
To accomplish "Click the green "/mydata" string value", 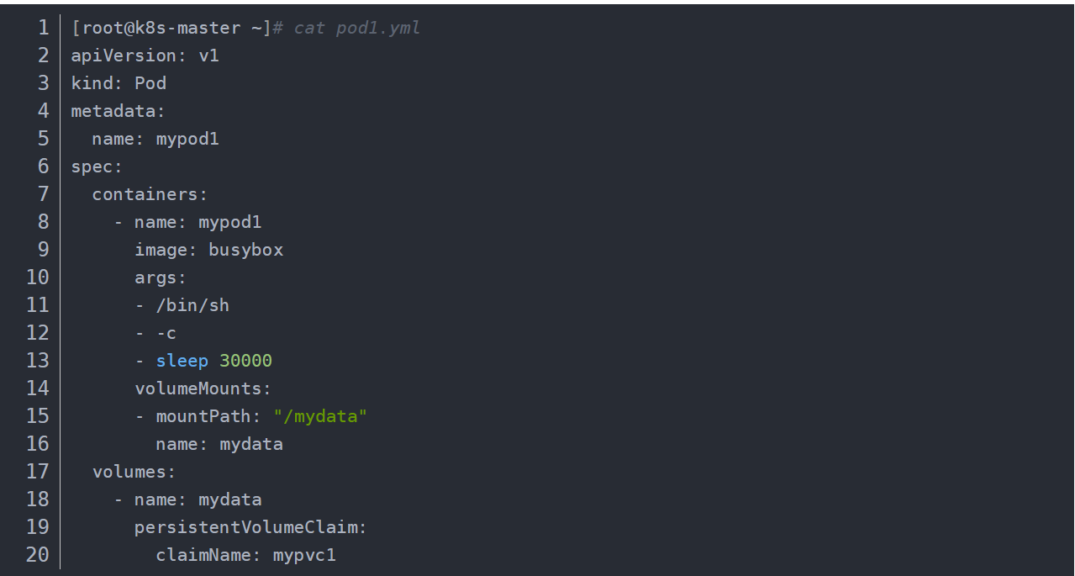I will [x=320, y=416].
